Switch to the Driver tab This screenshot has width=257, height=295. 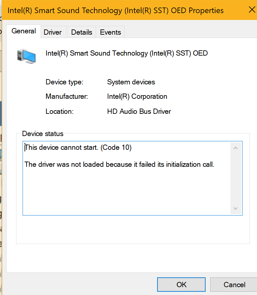tap(53, 32)
